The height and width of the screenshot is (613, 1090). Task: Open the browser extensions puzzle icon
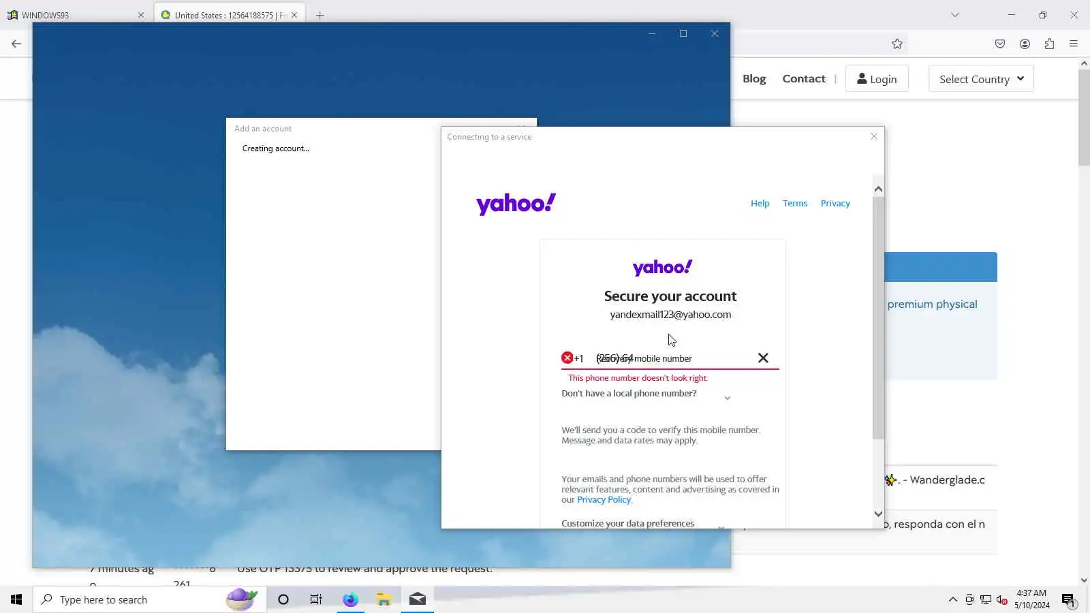click(1049, 44)
